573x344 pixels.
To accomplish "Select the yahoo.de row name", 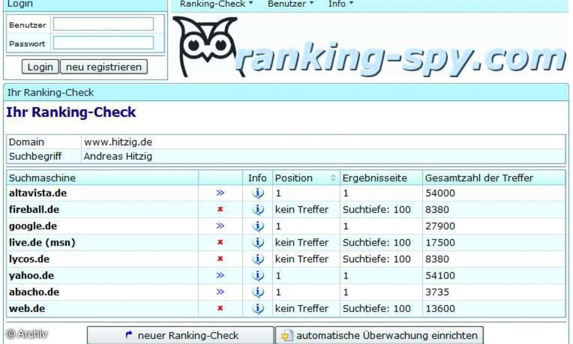I will [x=31, y=275].
